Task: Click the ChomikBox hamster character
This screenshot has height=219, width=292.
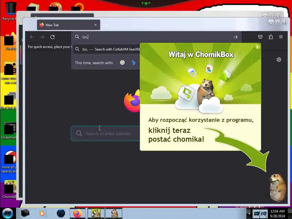Action: (x=277, y=187)
